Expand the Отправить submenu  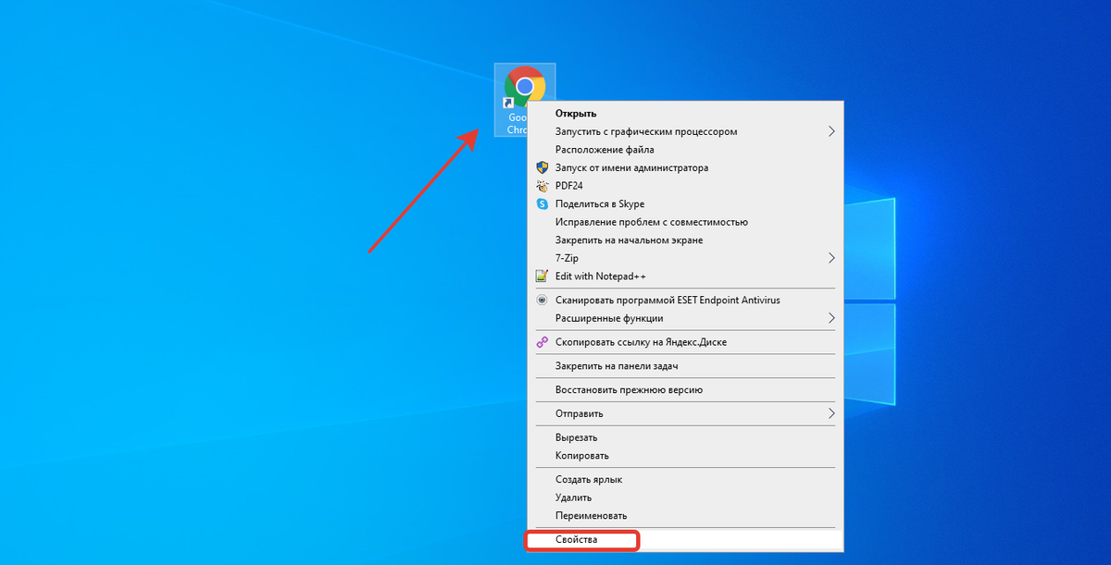tap(685, 413)
